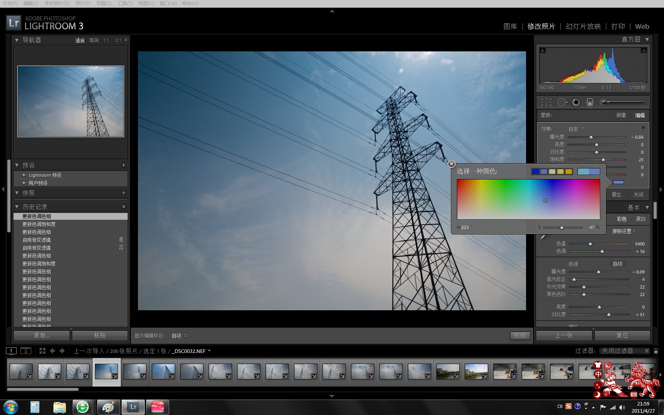Toggle shadow clipping indicator in histogram
Viewport: 664px width, 415px height.
click(x=543, y=50)
